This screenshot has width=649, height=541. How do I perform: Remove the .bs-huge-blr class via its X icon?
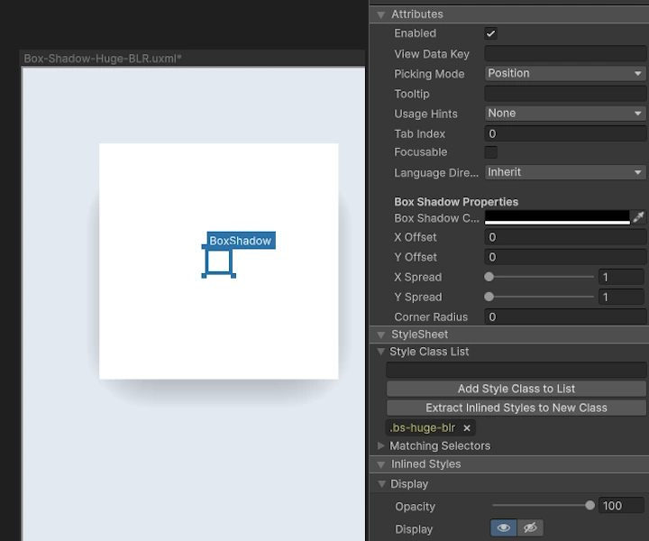467,428
